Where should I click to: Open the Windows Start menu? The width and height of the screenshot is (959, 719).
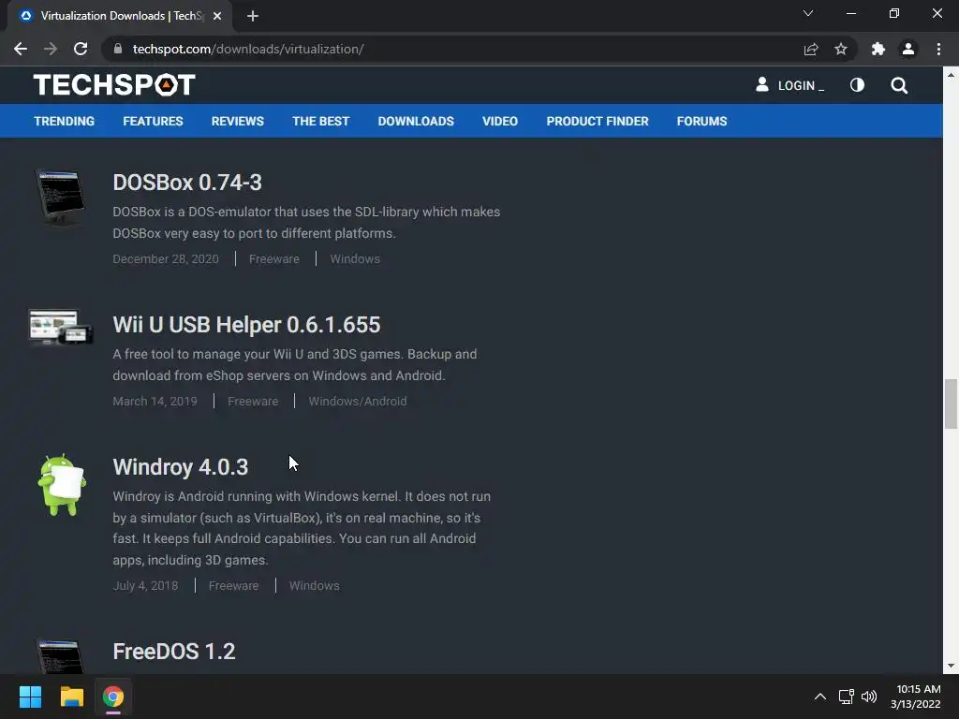(x=30, y=697)
